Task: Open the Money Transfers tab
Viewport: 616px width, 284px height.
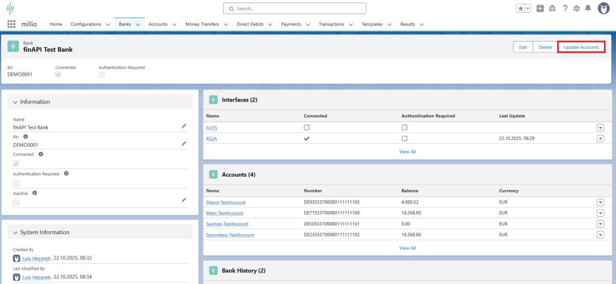Action: tap(202, 24)
